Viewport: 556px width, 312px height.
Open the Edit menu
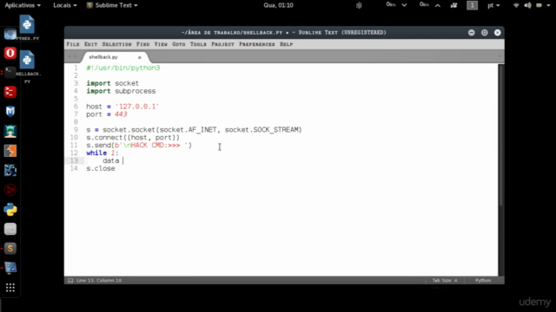point(90,44)
